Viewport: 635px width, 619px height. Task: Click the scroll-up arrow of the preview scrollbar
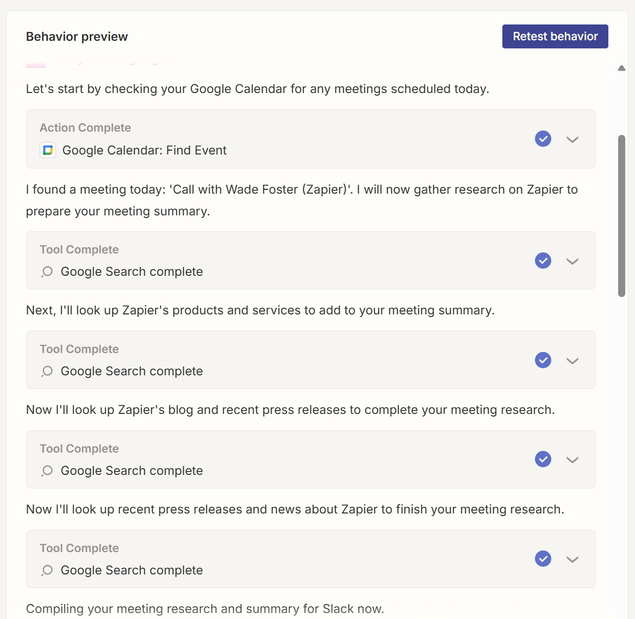click(621, 68)
